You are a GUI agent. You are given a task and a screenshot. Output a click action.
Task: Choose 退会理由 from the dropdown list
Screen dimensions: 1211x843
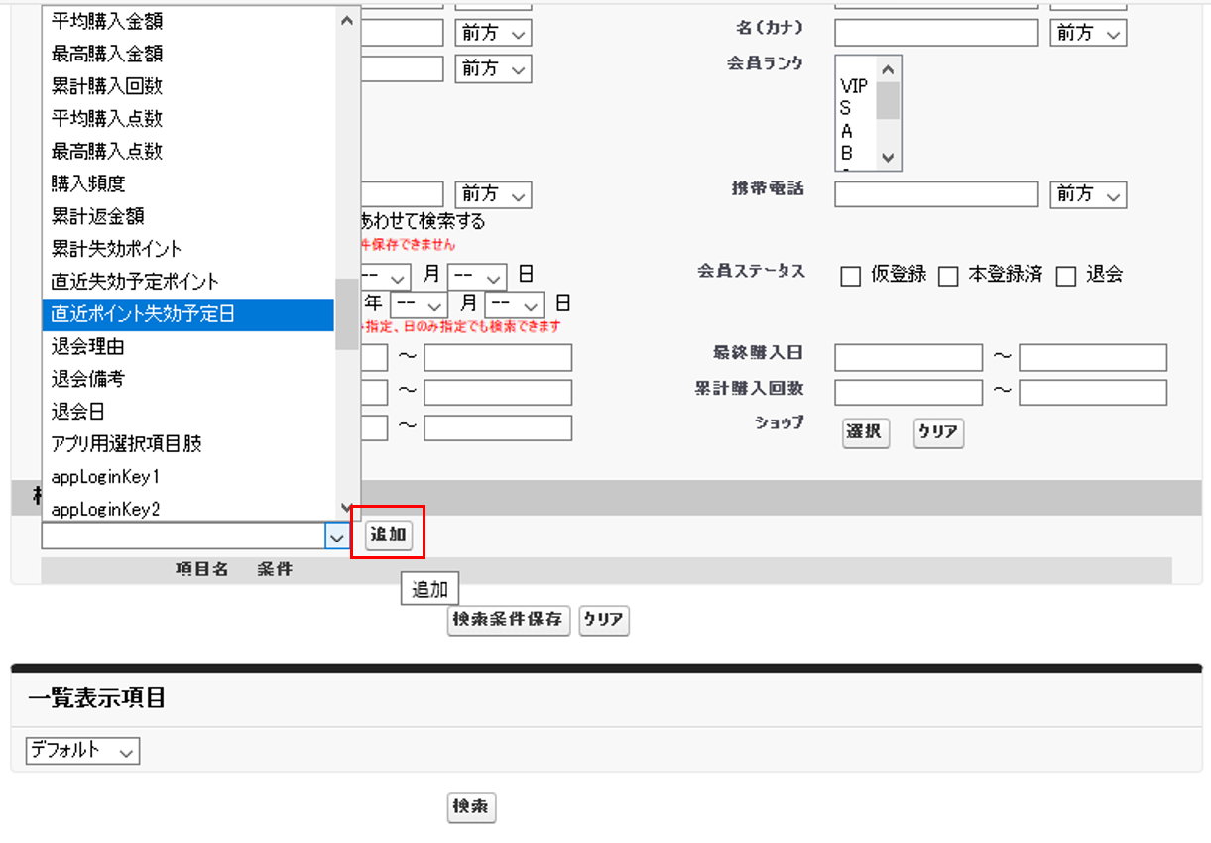[188, 347]
